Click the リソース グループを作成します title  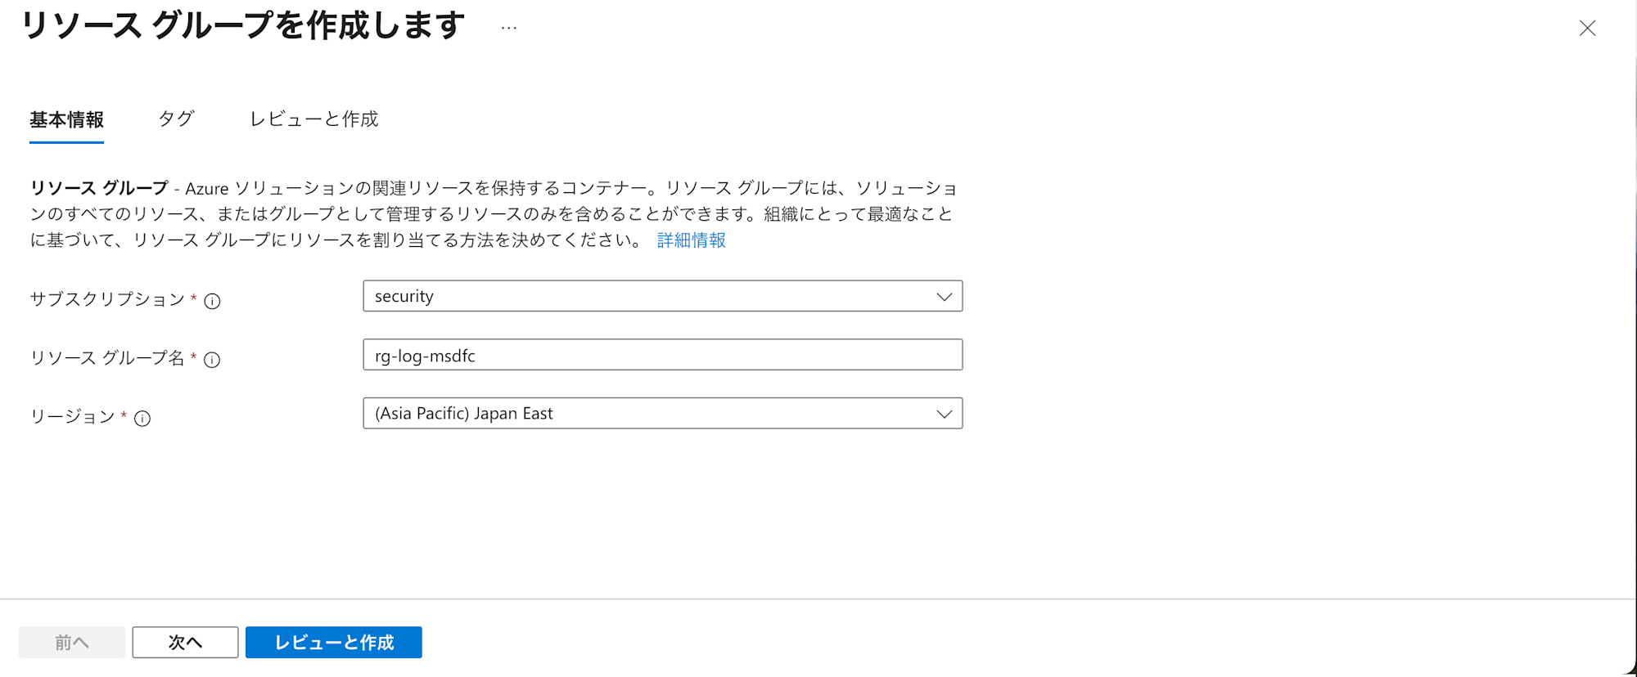(x=243, y=26)
